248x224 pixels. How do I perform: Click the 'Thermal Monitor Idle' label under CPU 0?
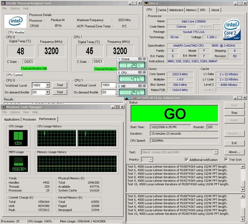(x=34, y=68)
